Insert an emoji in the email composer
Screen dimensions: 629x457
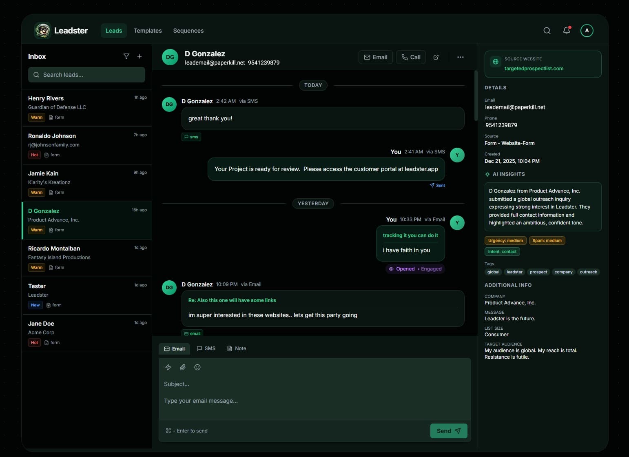tap(197, 367)
